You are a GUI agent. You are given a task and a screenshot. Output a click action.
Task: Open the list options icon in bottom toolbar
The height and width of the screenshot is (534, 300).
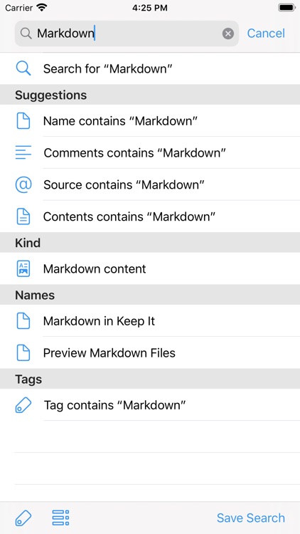60,518
